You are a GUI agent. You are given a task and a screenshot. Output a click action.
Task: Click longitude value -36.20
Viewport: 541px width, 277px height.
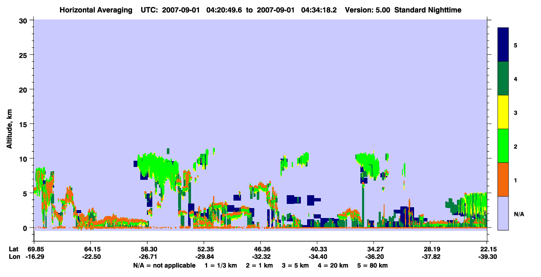click(x=374, y=257)
